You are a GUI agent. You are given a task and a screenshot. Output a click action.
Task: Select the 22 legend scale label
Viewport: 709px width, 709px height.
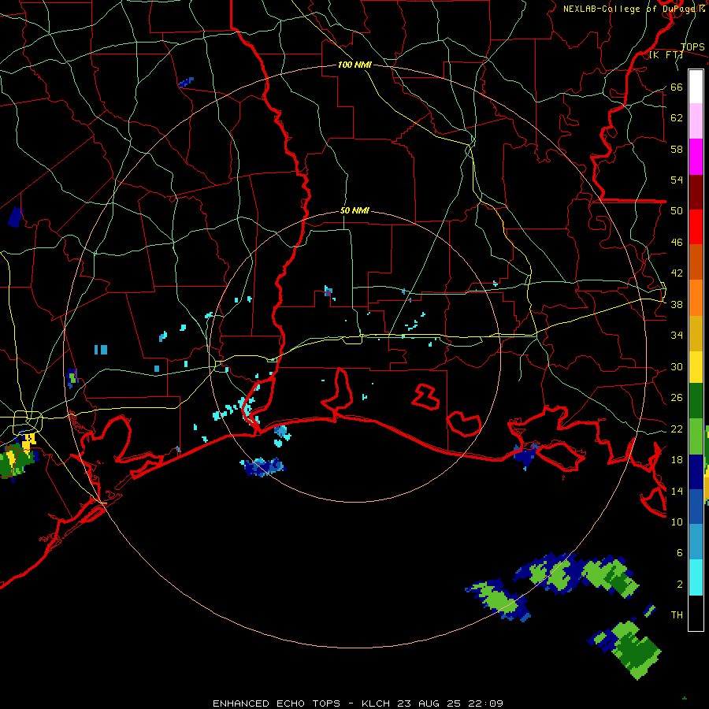[677, 429]
